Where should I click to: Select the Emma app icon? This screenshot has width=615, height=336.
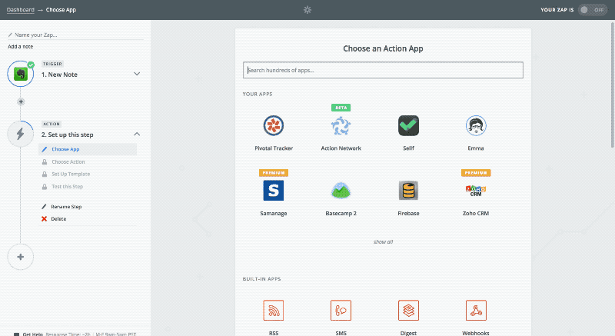(x=476, y=126)
